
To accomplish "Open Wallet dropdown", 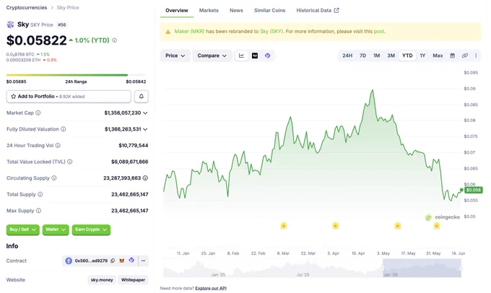I will [56, 229].
